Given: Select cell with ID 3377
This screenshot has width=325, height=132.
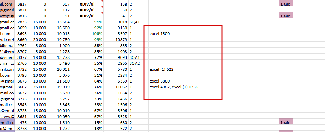Looking at the screenshot, I should pyautogui.click(x=21, y=57).
